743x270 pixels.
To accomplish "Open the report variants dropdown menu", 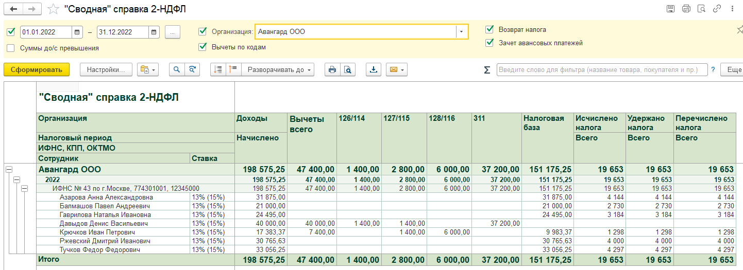I will (x=147, y=70).
